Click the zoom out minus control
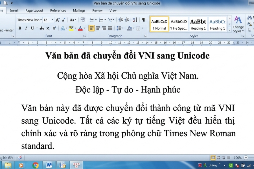254x169 pixels. point(246,158)
